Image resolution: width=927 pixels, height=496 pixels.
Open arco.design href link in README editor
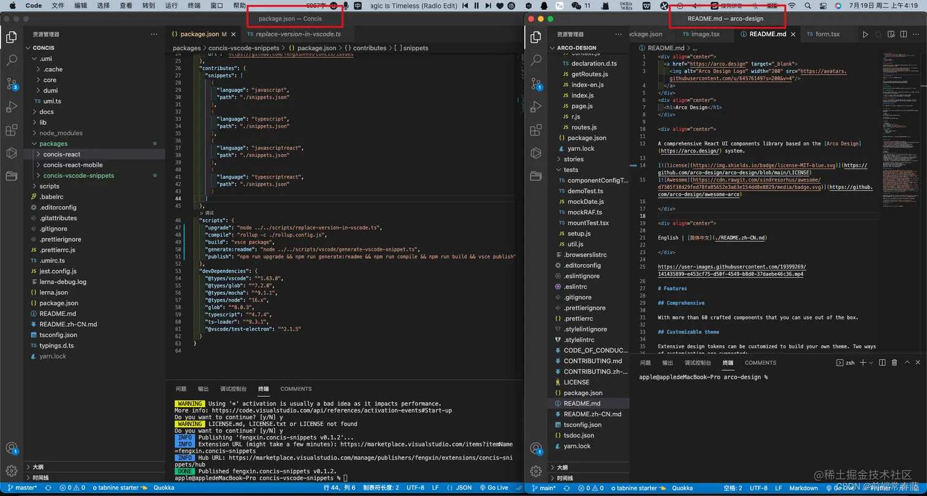(719, 64)
